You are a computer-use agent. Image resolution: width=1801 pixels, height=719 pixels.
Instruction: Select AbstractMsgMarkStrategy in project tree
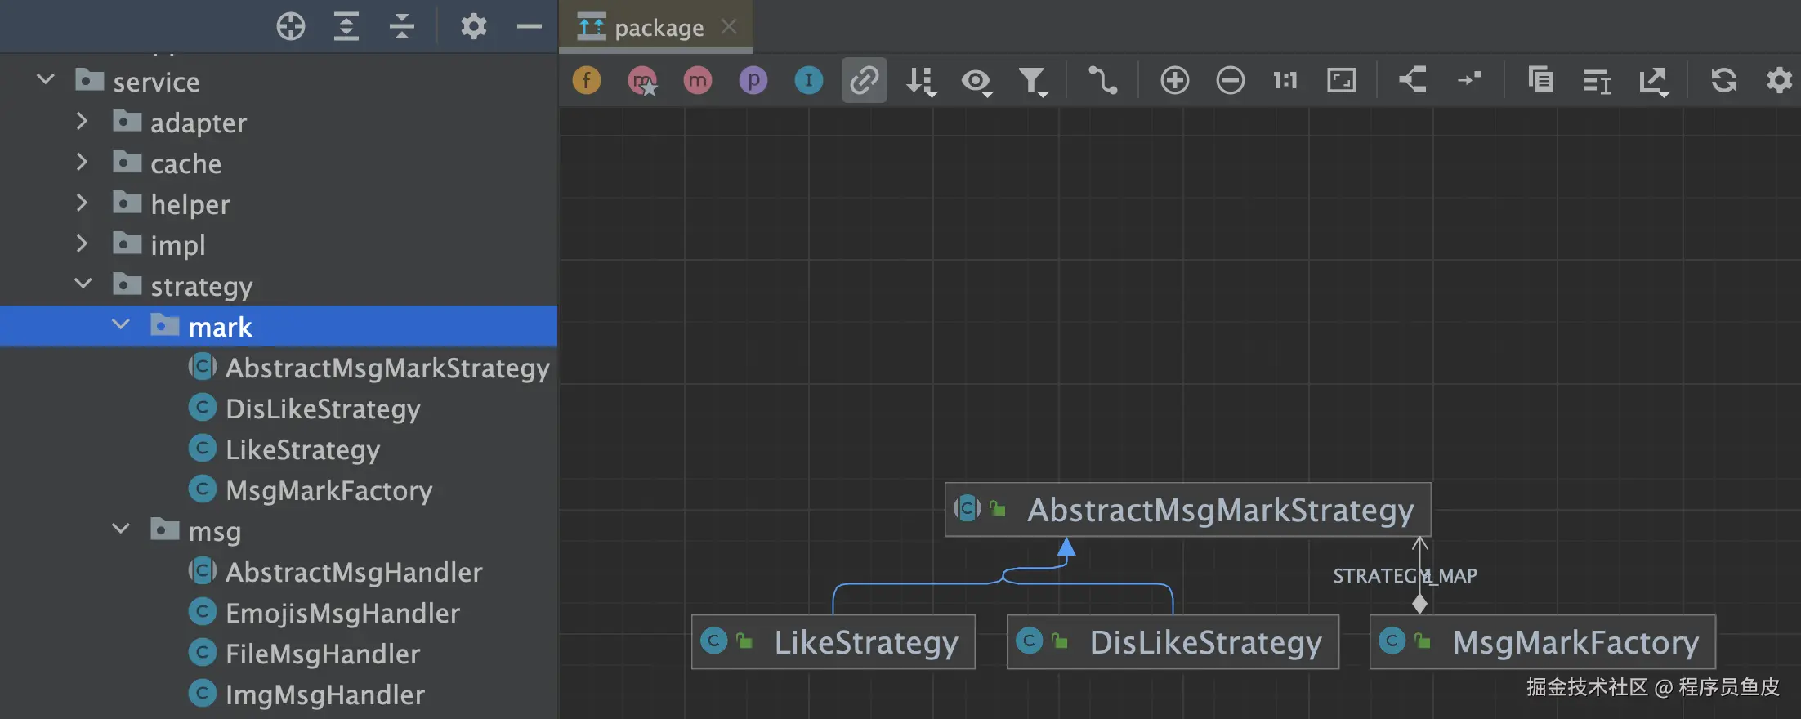[387, 368]
